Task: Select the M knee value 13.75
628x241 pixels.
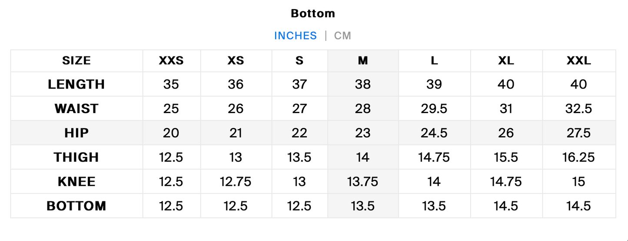Action: click(x=363, y=181)
